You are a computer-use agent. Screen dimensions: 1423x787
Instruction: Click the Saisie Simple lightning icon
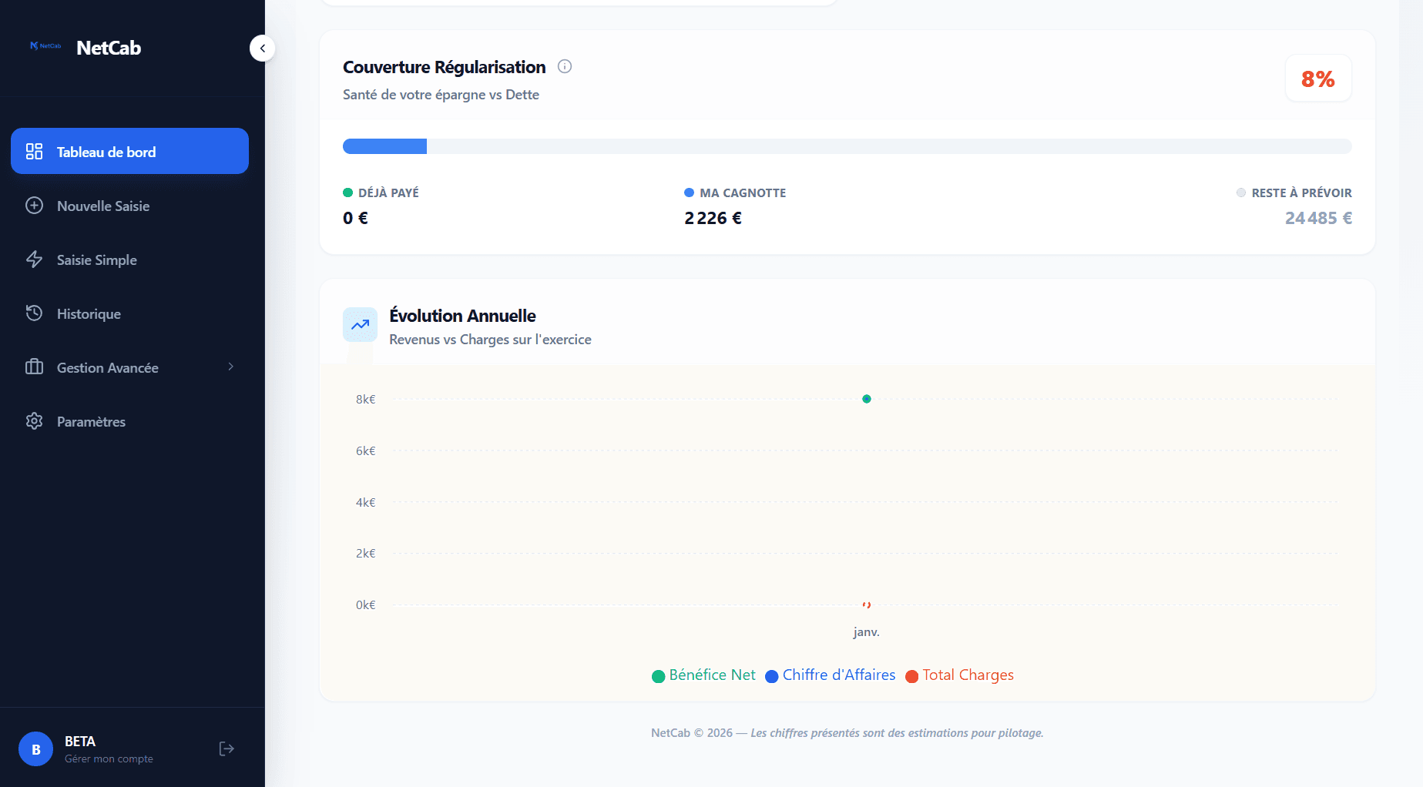(x=34, y=260)
